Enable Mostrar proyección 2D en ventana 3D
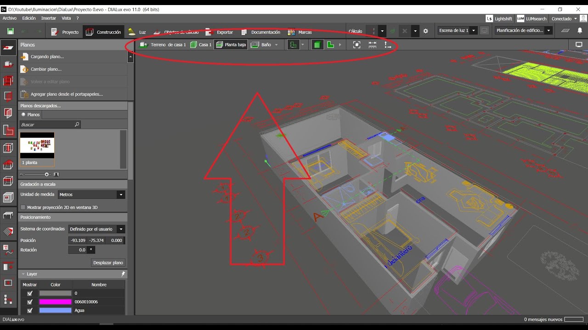Viewport: 588px width, 330px height. 23,207
